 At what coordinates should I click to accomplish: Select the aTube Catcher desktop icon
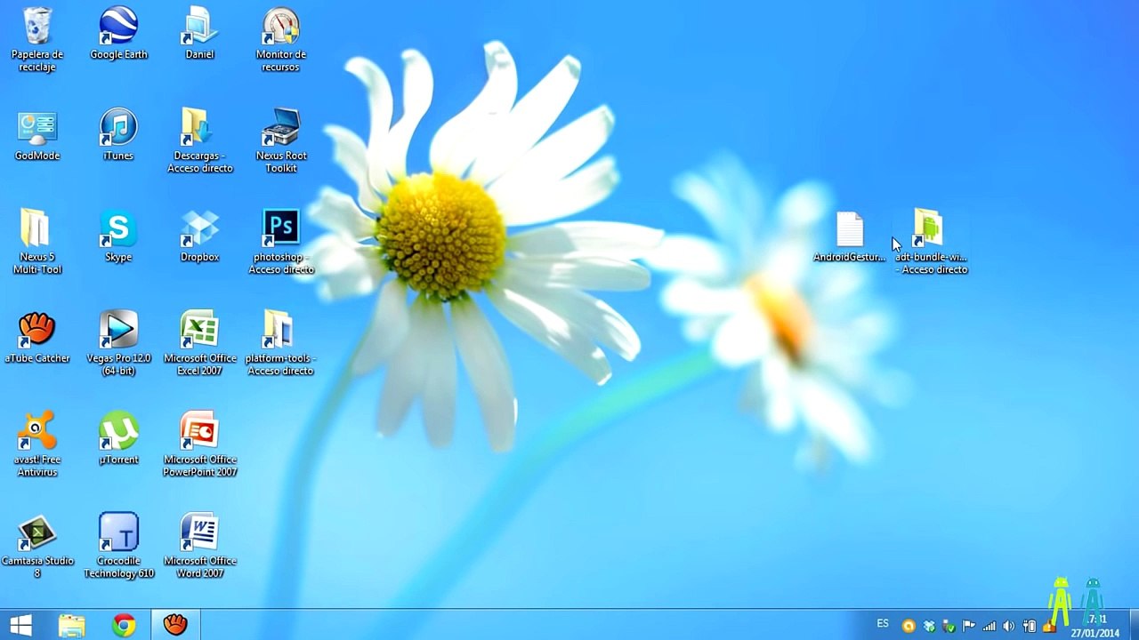[36, 338]
